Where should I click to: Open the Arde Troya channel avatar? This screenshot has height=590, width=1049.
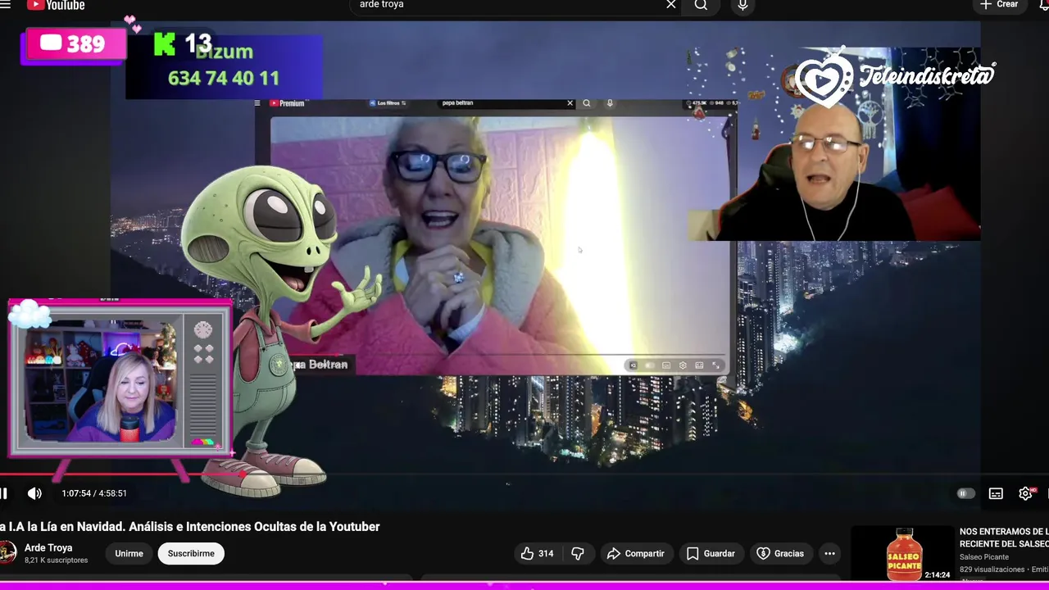7,553
